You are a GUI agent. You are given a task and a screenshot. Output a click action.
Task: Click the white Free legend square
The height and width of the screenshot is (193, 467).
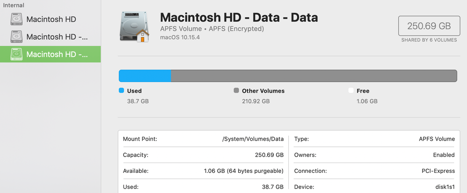[x=351, y=91]
